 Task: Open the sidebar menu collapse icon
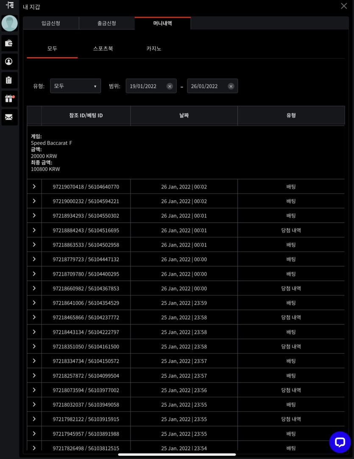click(x=10, y=5)
